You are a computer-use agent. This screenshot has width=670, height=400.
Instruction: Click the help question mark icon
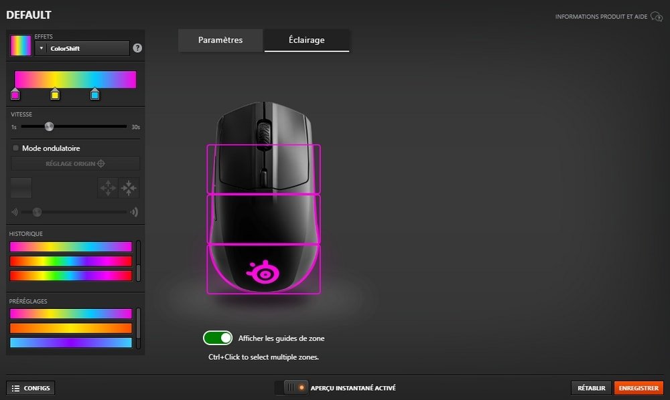pyautogui.click(x=137, y=48)
